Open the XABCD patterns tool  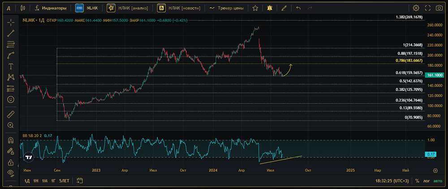(x=11, y=77)
